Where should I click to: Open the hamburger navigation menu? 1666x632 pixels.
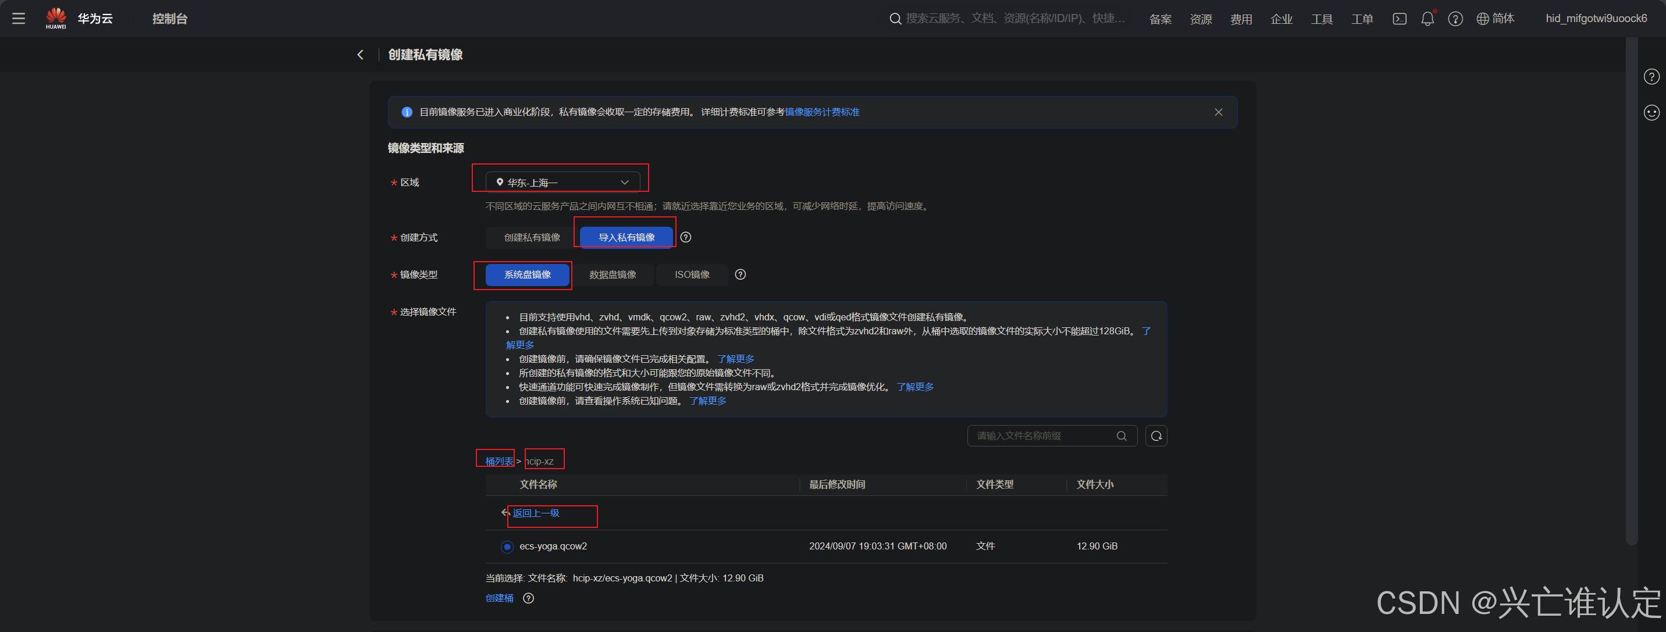[19, 19]
